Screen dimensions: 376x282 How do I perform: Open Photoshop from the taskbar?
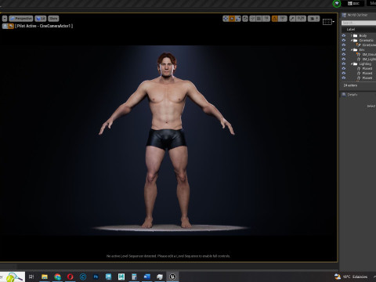coord(96,277)
